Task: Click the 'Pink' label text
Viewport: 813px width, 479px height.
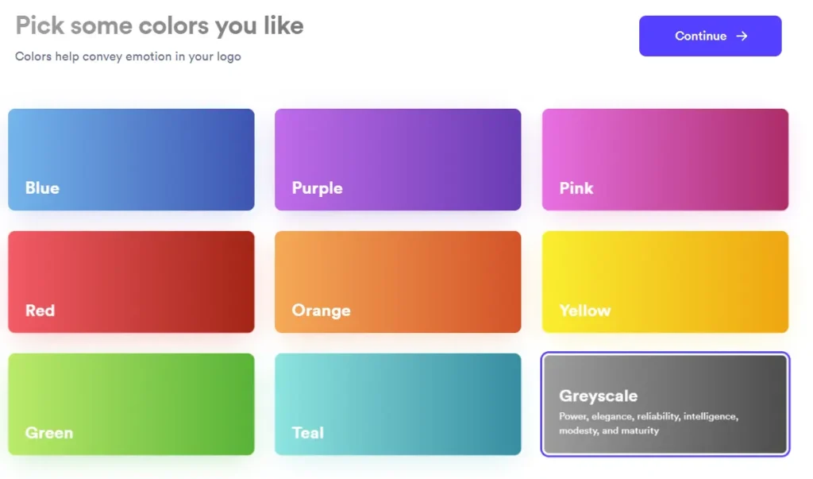Action: click(576, 188)
